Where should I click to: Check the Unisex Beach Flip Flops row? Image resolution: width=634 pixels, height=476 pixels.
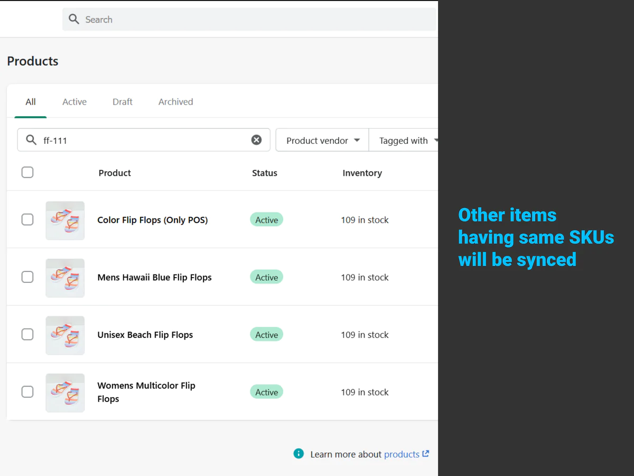click(x=27, y=334)
